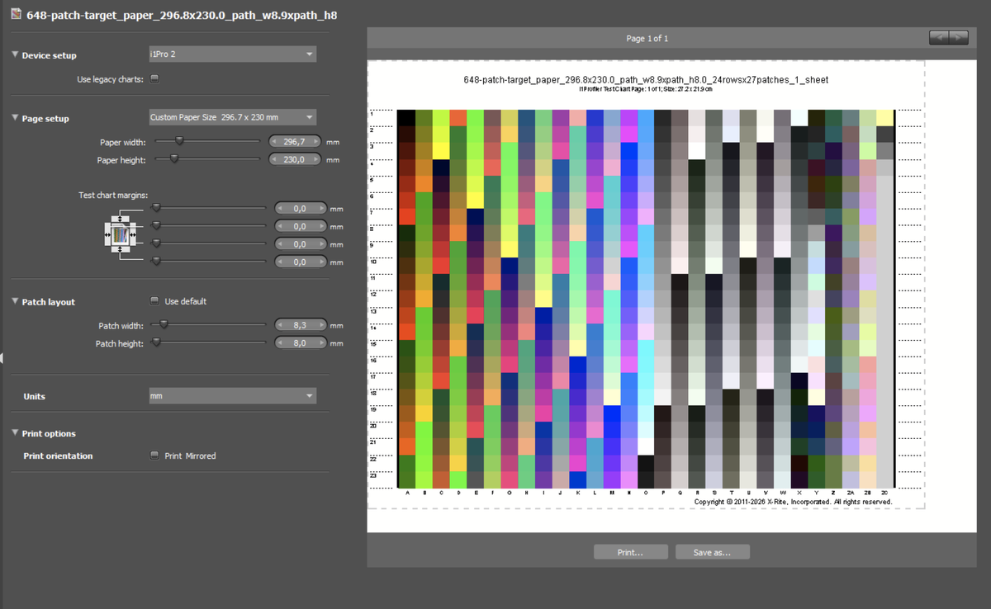Click the second test chart margin slider handle

pyautogui.click(x=155, y=225)
